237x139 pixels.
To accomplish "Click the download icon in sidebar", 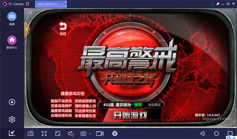I will 12,102.
